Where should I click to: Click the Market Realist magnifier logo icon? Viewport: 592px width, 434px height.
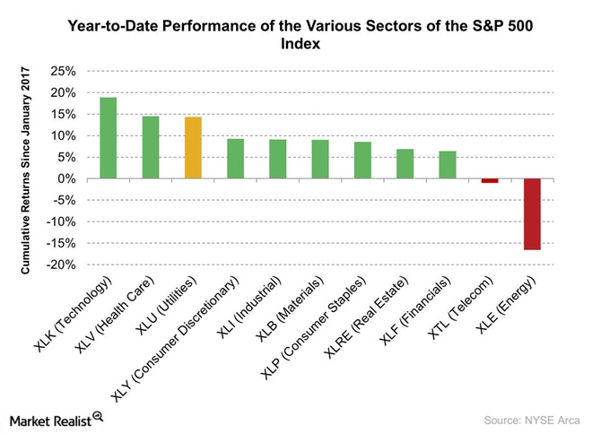[98, 415]
